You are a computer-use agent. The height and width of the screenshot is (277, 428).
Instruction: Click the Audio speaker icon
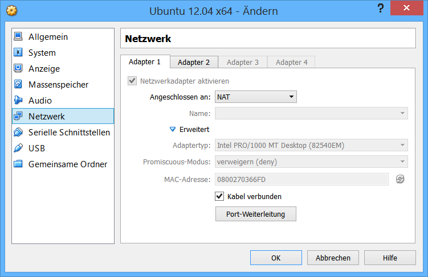[x=18, y=101]
